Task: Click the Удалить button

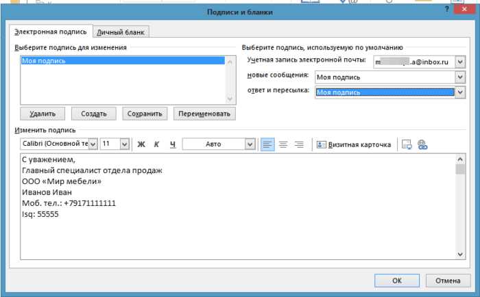Action: (x=43, y=114)
